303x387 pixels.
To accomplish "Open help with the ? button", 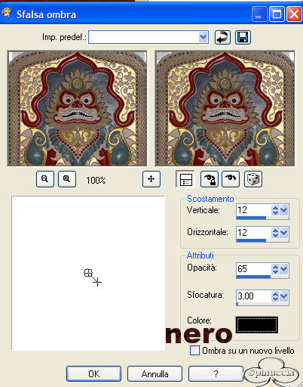I will [216, 374].
